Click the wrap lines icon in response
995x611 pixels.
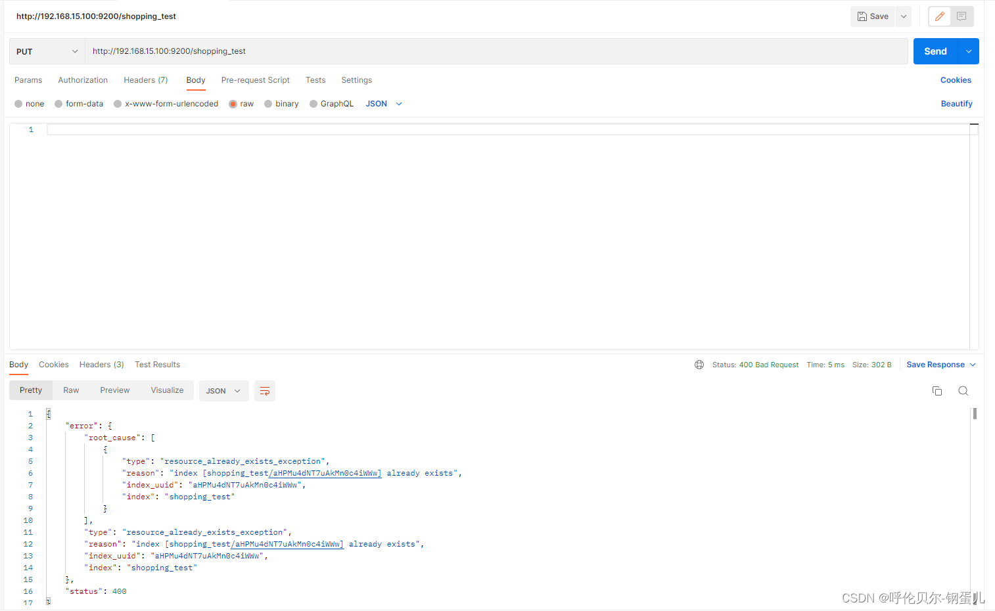pos(265,391)
